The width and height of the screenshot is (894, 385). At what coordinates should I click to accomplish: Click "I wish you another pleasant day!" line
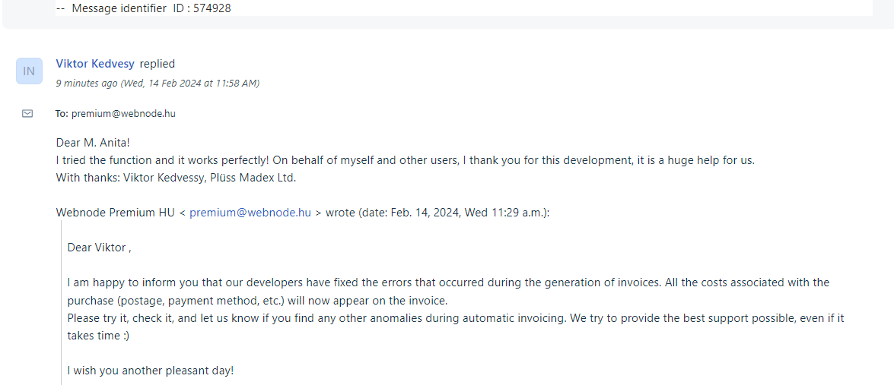point(150,371)
